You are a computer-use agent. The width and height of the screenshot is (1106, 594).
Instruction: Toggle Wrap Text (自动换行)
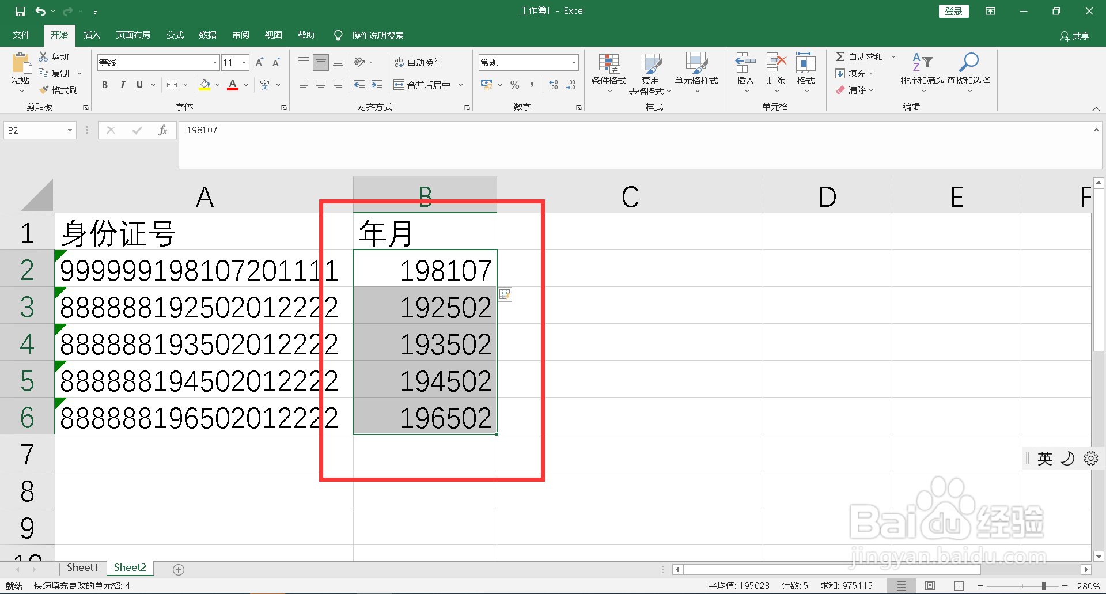[x=419, y=62]
